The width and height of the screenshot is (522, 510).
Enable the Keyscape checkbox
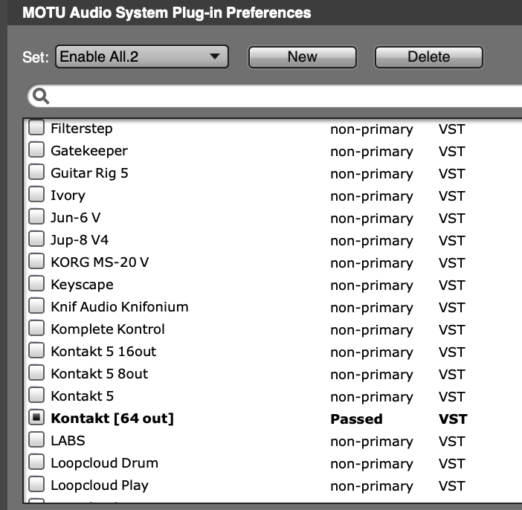[36, 284]
